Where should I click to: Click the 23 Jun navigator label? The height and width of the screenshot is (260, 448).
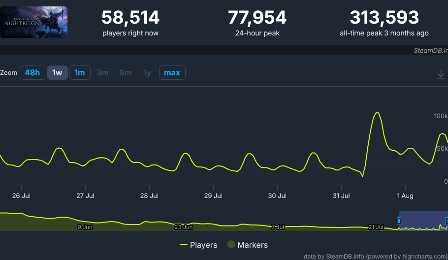tap(184, 227)
